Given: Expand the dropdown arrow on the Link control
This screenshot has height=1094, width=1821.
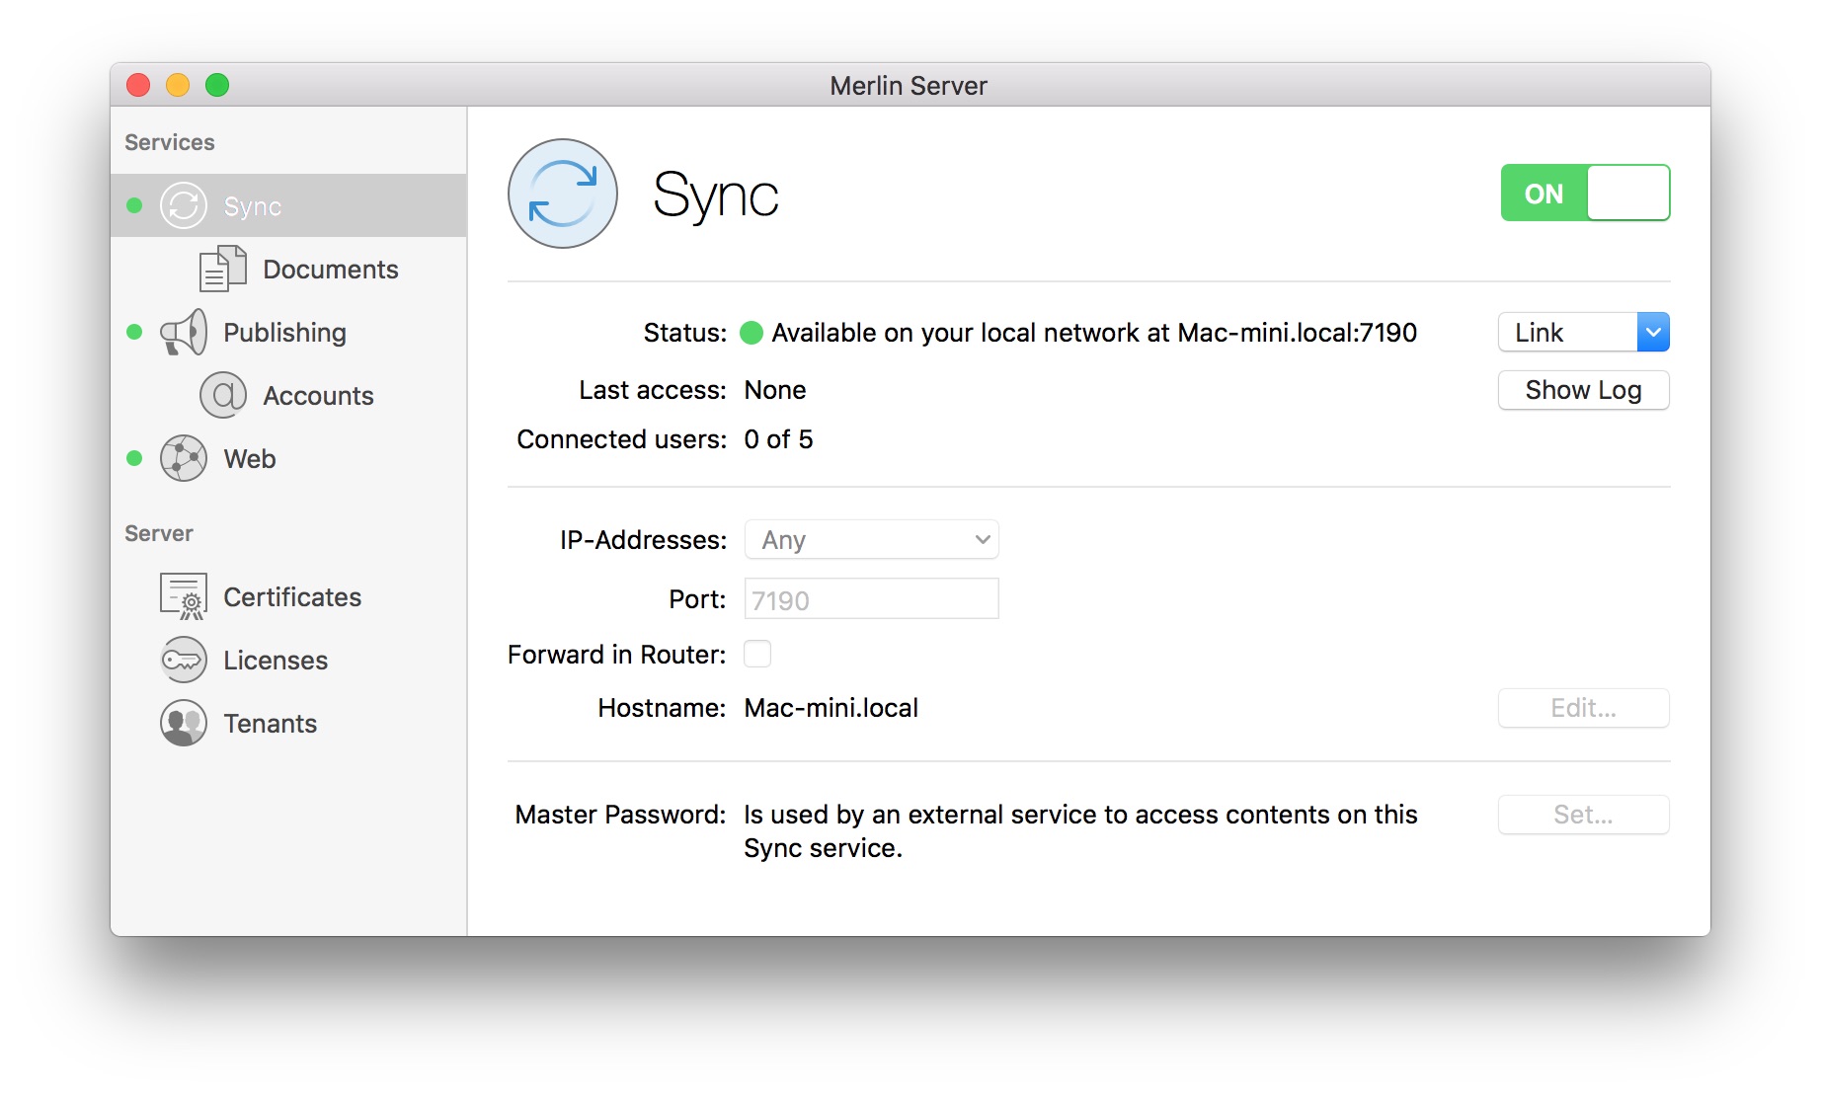Looking at the screenshot, I should (x=1654, y=332).
